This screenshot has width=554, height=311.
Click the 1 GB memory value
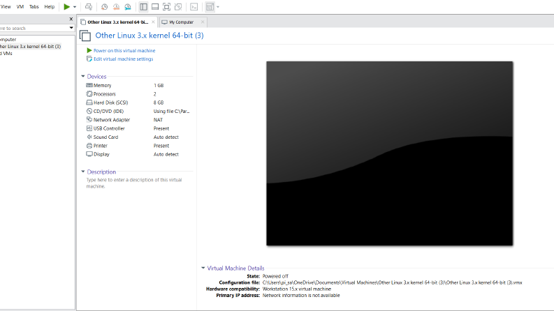(x=159, y=85)
